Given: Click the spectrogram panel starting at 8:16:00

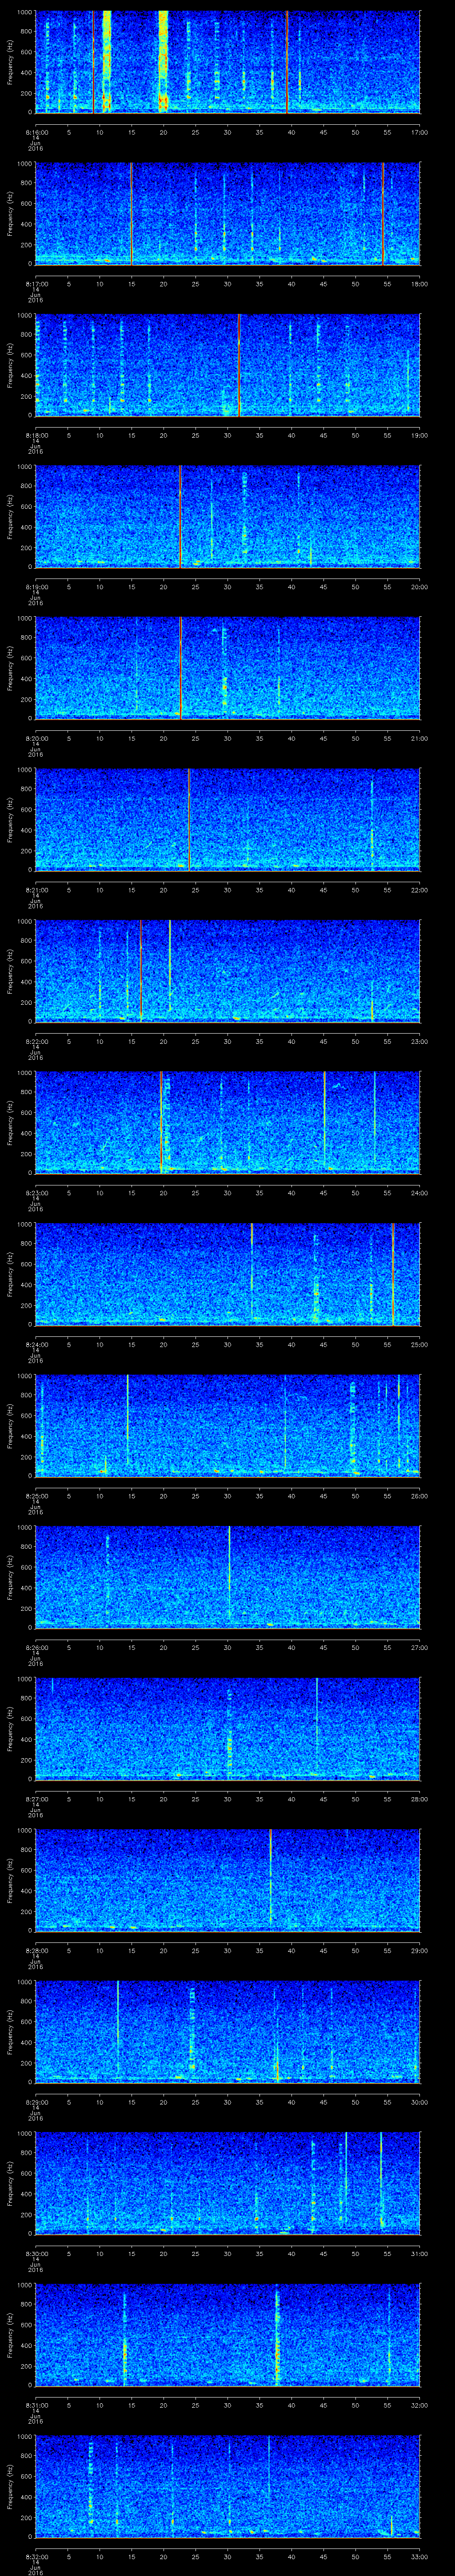Looking at the screenshot, I should click(x=228, y=62).
